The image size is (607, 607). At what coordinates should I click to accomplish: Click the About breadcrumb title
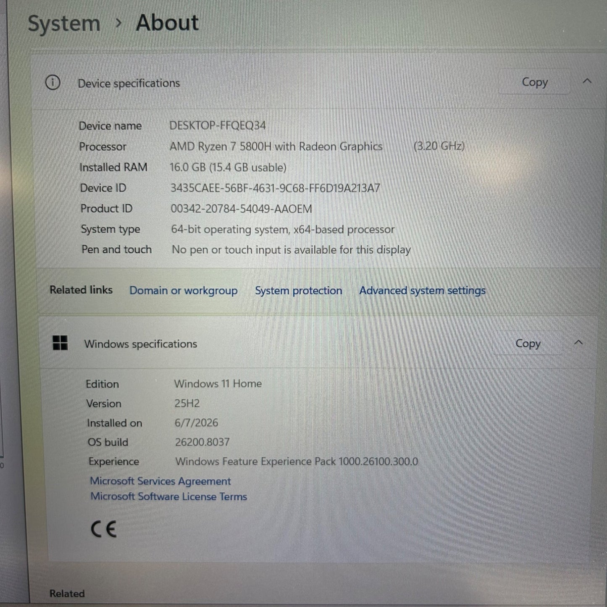coord(167,23)
